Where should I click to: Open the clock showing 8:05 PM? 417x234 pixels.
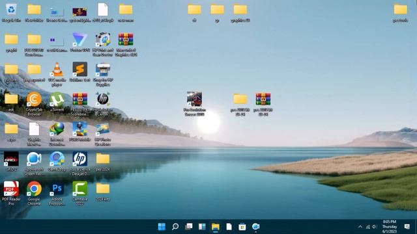[x=390, y=227]
